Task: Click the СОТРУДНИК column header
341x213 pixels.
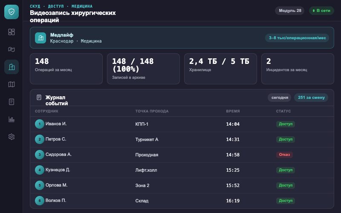Action: (x=46, y=111)
